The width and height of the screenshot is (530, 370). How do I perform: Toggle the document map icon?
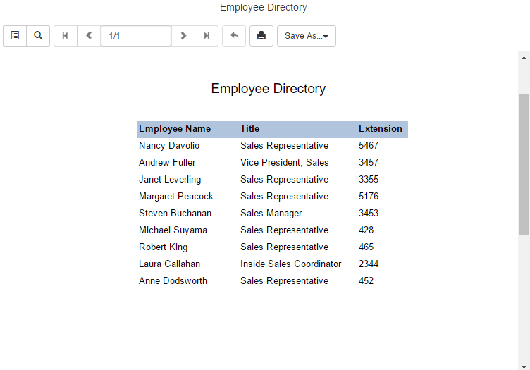pyautogui.click(x=15, y=35)
